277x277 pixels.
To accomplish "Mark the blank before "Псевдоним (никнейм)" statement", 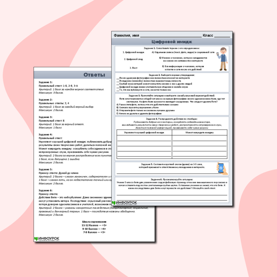I will pyautogui.click(x=118, y=81).
